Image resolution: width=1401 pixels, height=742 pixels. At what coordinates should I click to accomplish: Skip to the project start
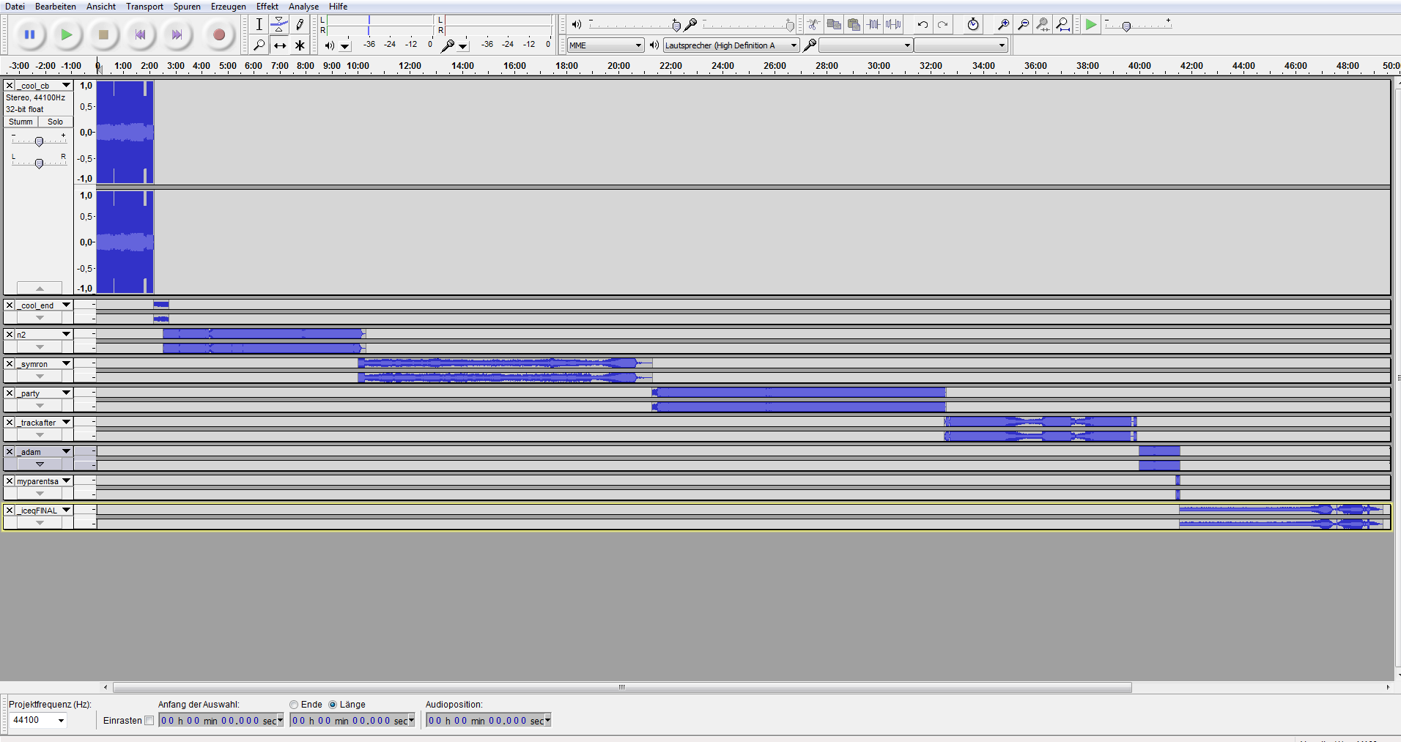[x=140, y=34]
